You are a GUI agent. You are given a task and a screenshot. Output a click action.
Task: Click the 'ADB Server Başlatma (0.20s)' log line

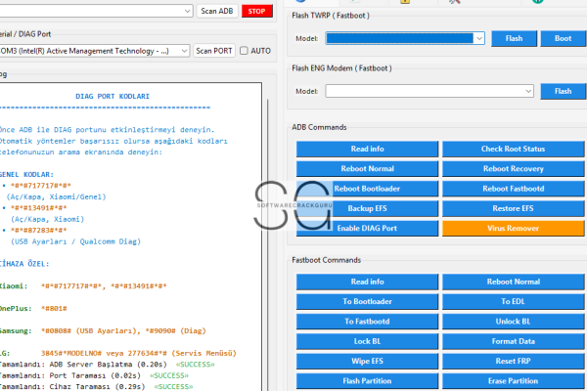[x=108, y=364]
